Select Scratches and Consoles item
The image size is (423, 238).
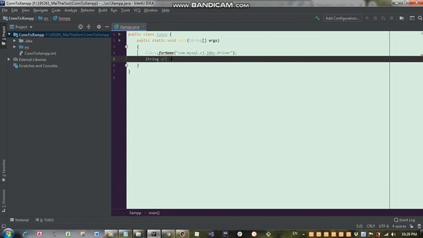[38, 66]
